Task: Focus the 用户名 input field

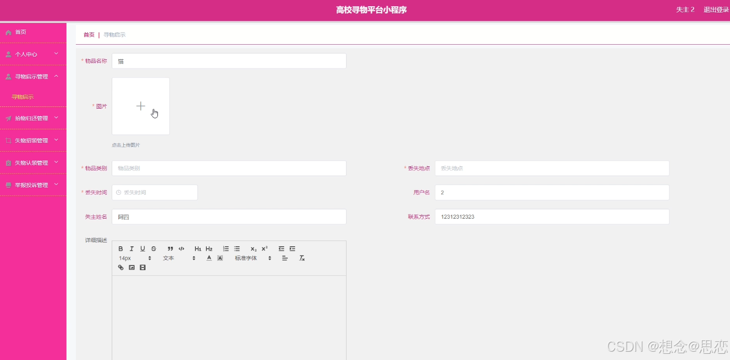Action: tap(552, 192)
